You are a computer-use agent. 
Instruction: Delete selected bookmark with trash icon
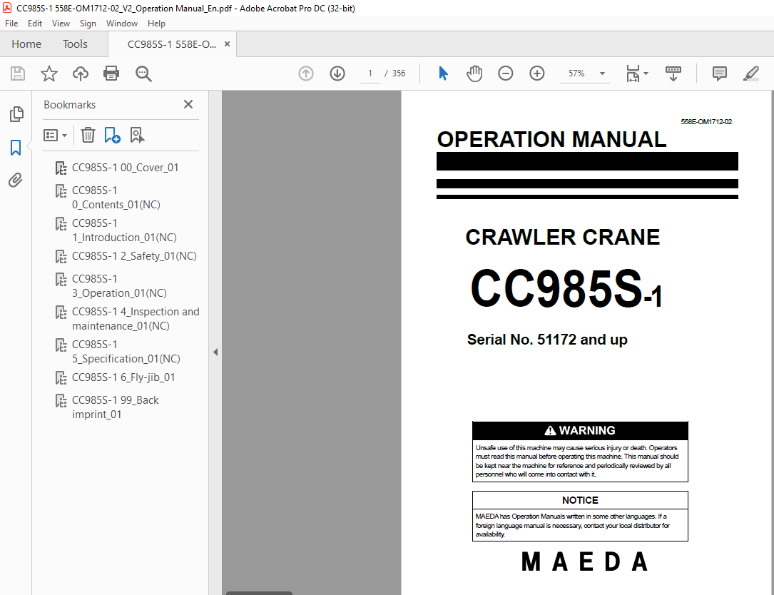[x=88, y=135]
